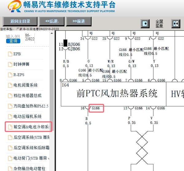Click the document icon beside 杂物箱及电动管柱
Screen dimensions: 184x171
point(10,169)
